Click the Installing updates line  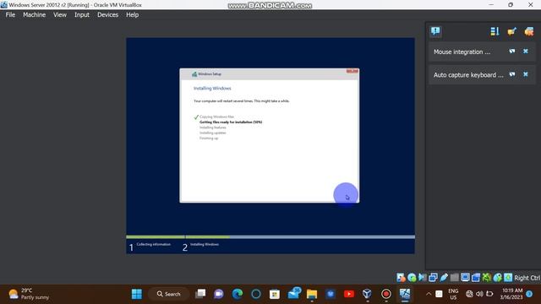pyautogui.click(x=212, y=133)
